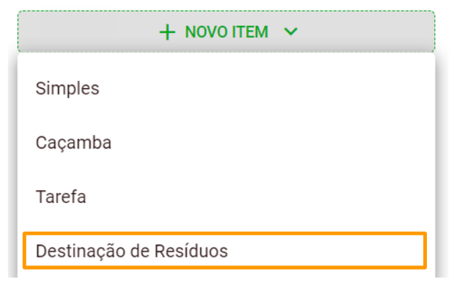
Task: Select the Simples option
Action: click(67, 88)
